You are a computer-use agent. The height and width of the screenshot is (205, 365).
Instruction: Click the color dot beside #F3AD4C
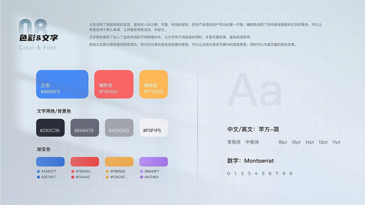click(107, 177)
